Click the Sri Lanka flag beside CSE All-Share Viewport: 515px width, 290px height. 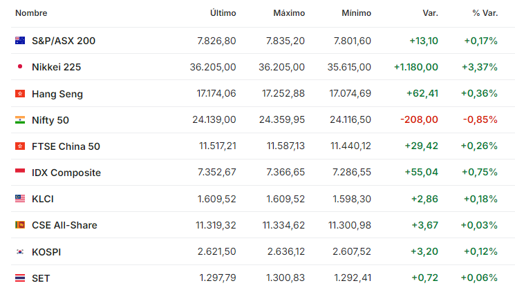point(20,224)
